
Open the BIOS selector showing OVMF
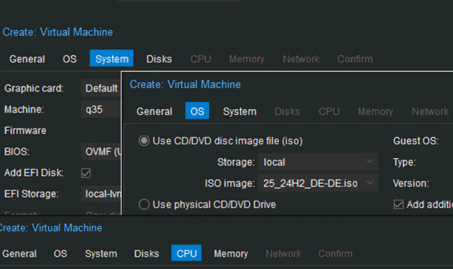click(x=102, y=152)
